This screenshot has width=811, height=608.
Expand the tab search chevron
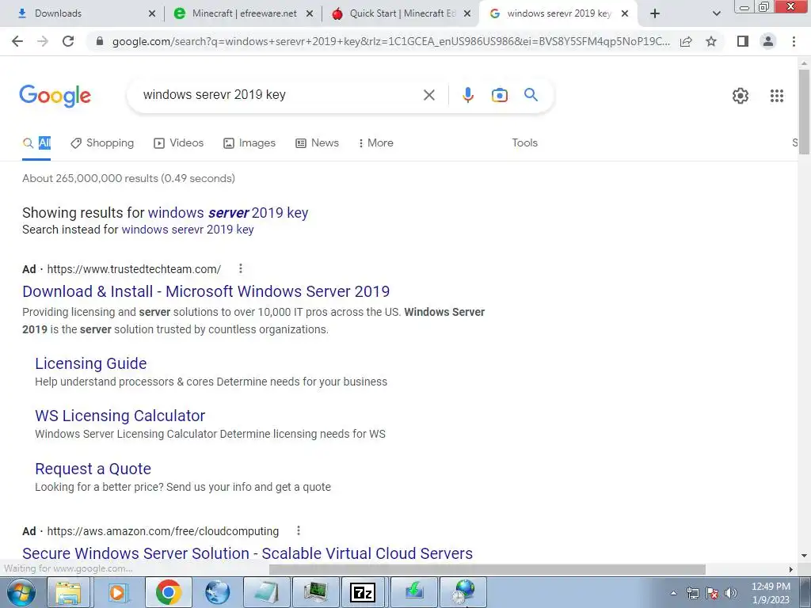point(716,14)
